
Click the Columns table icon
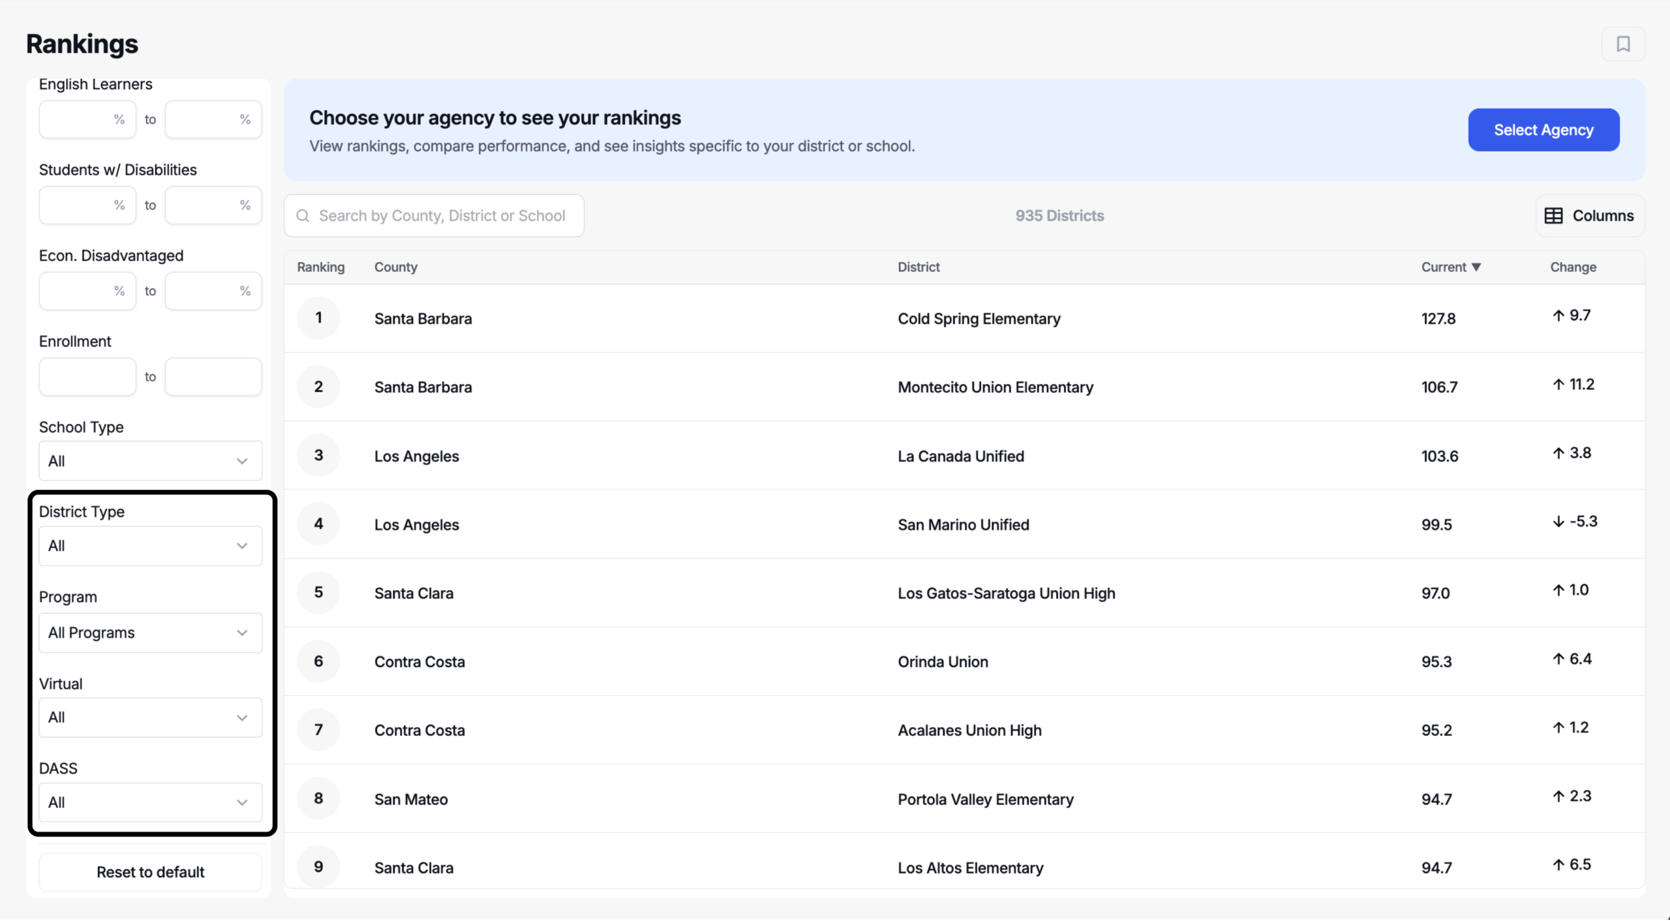tap(1553, 216)
